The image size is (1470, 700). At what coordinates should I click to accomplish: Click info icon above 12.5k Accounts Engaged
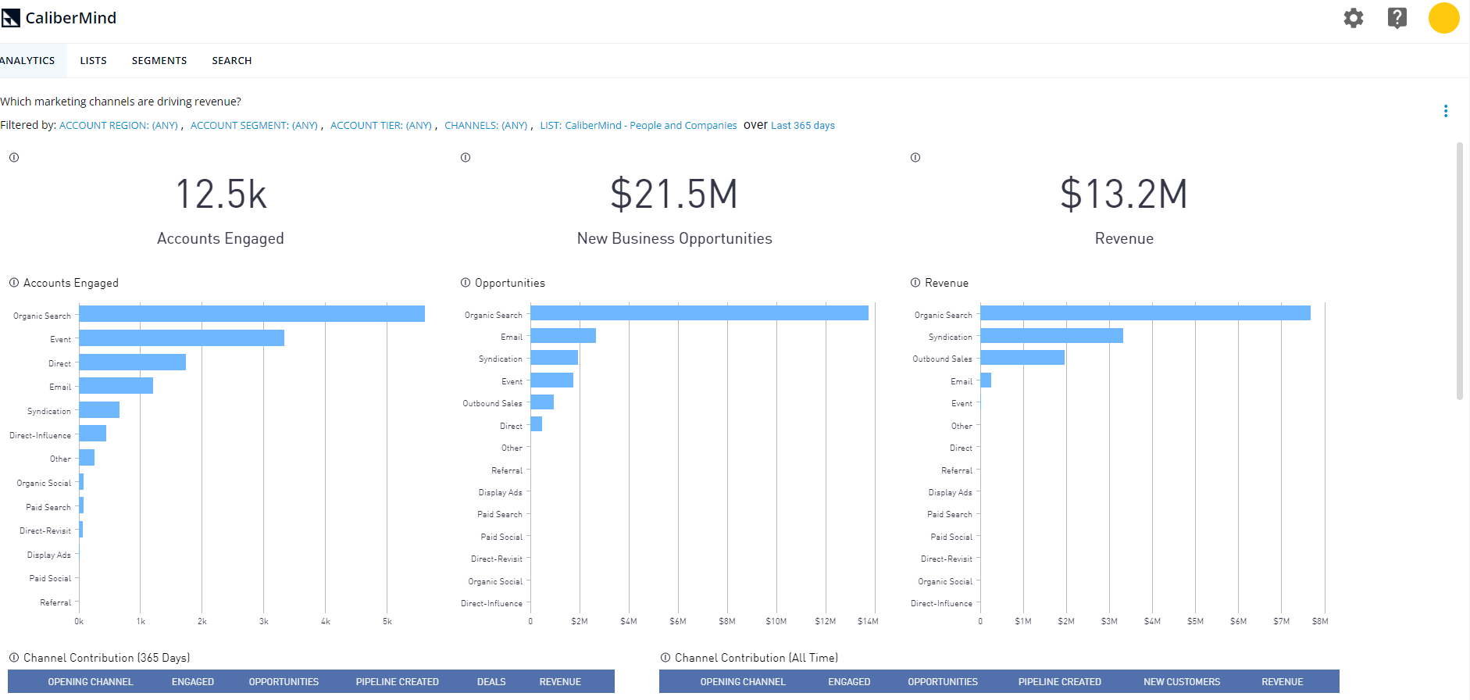pos(14,157)
